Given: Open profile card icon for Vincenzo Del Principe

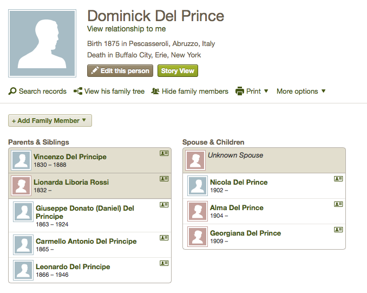Looking at the screenshot, I should click(164, 153).
